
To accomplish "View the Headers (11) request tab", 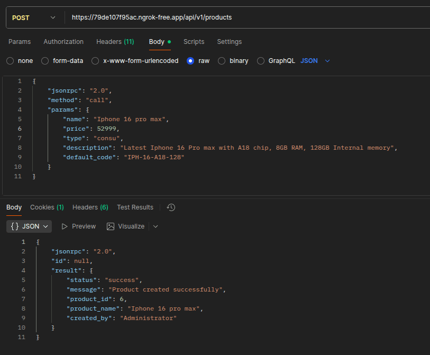I will pyautogui.click(x=115, y=41).
